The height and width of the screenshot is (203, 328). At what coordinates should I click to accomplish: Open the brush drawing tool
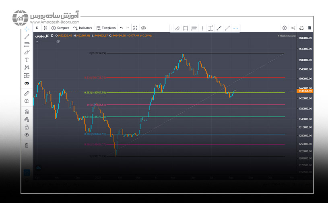(x=27, y=52)
